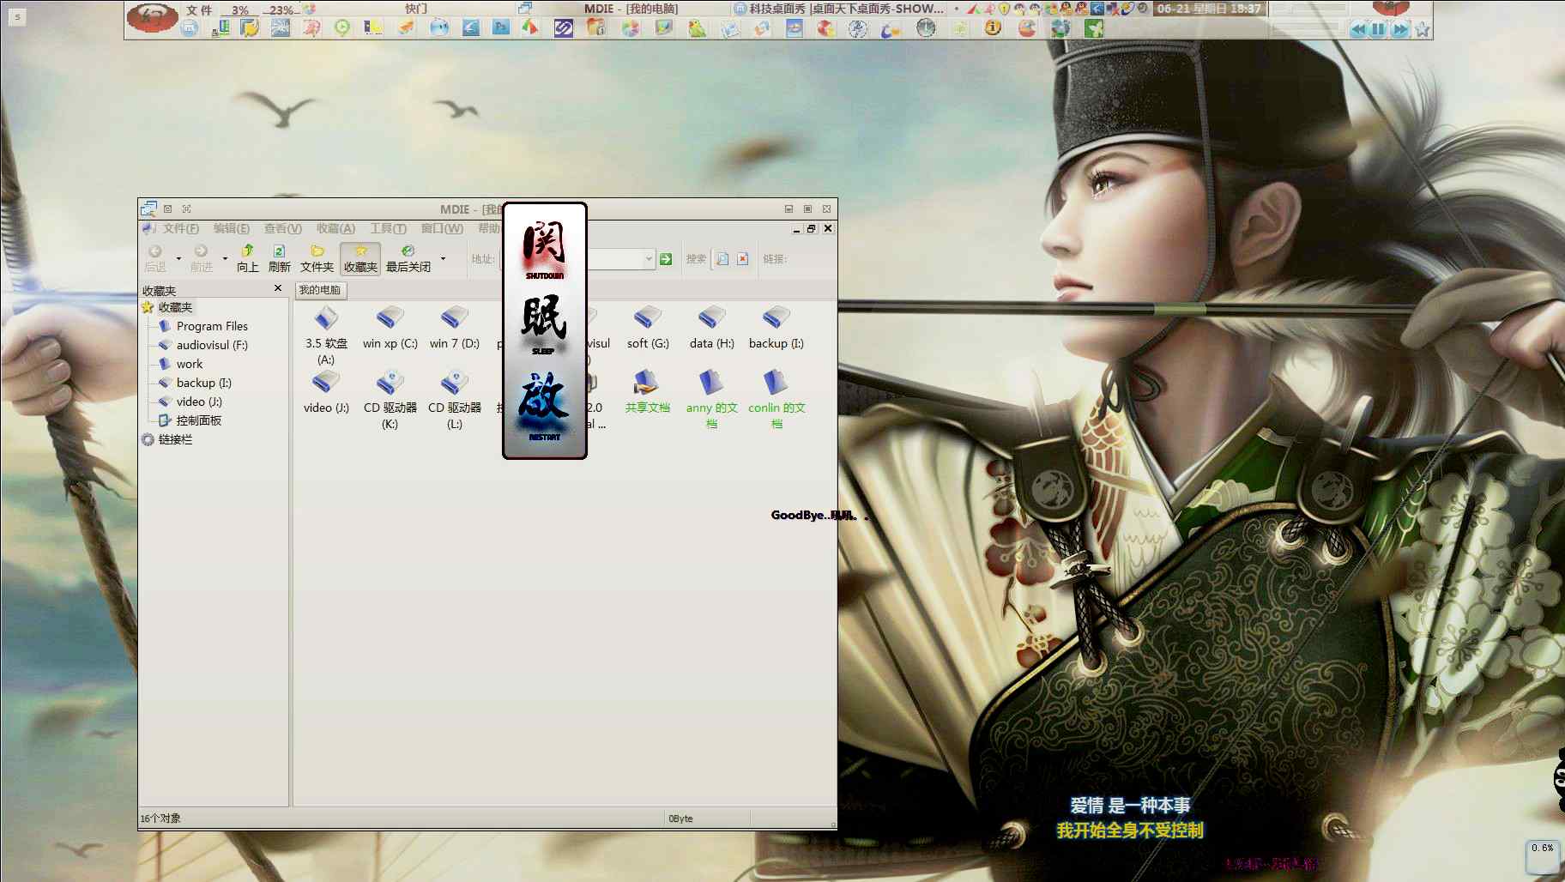Select the soft (G:) drive icon

point(648,328)
